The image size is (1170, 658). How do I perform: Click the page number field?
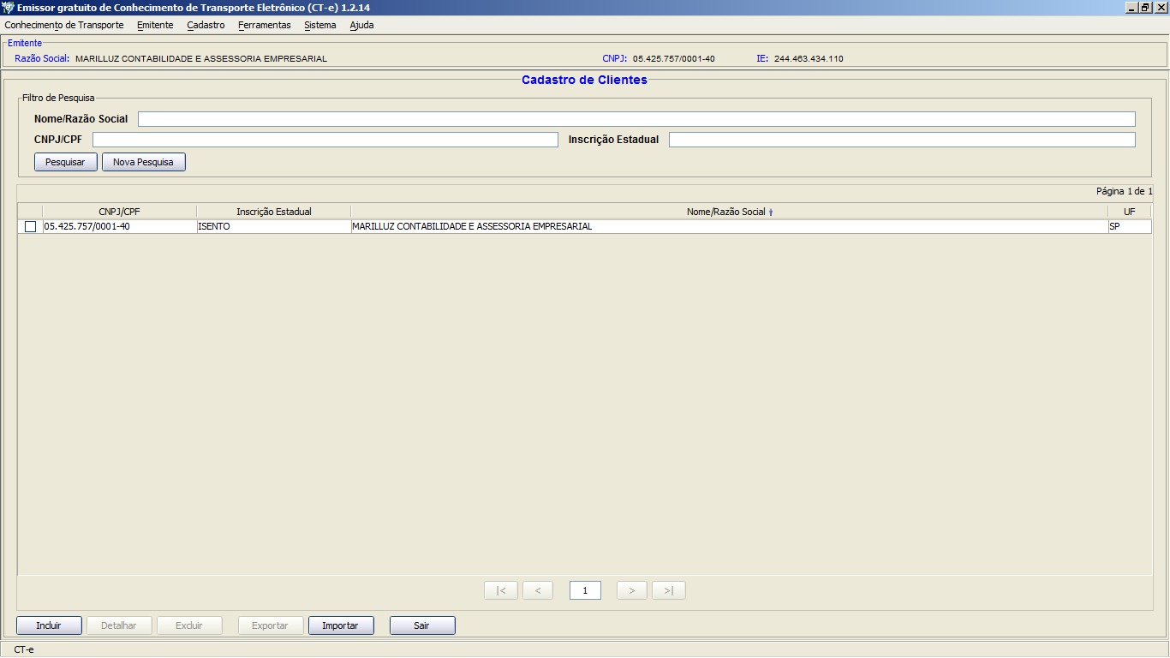click(585, 590)
